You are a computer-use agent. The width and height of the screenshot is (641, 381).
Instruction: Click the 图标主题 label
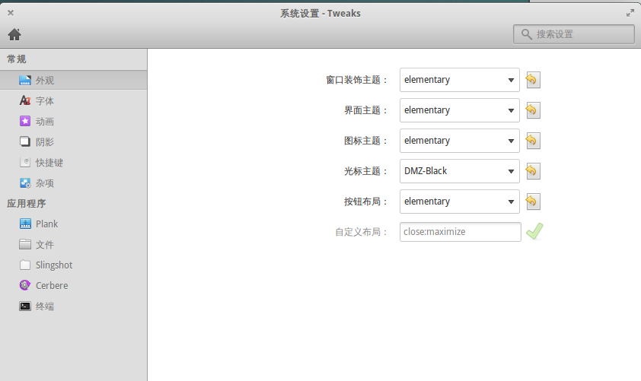point(365,141)
